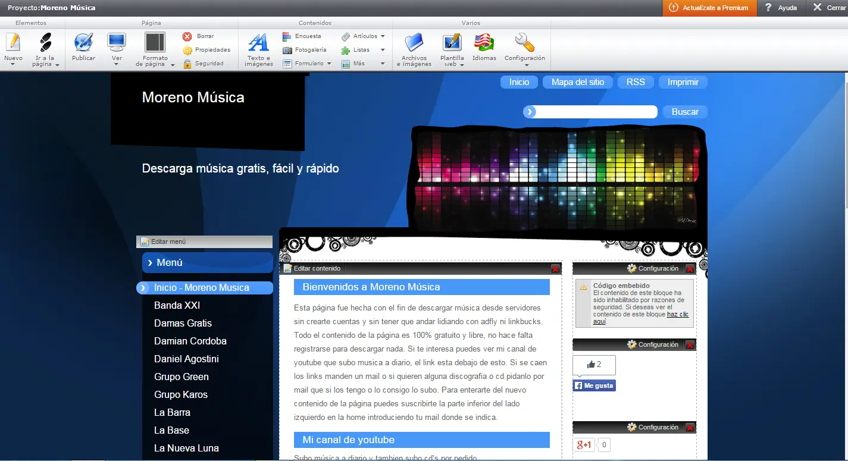Click the Editar menú pencil bar
The width and height of the screenshot is (848, 461).
tap(204, 242)
